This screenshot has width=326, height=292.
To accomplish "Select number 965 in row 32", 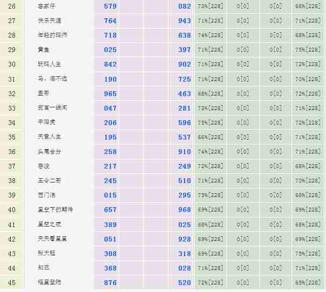I will [x=110, y=93].
